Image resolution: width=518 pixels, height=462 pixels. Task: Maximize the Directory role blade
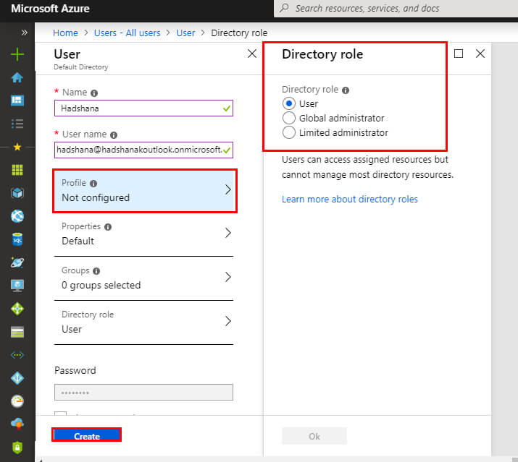pos(459,54)
